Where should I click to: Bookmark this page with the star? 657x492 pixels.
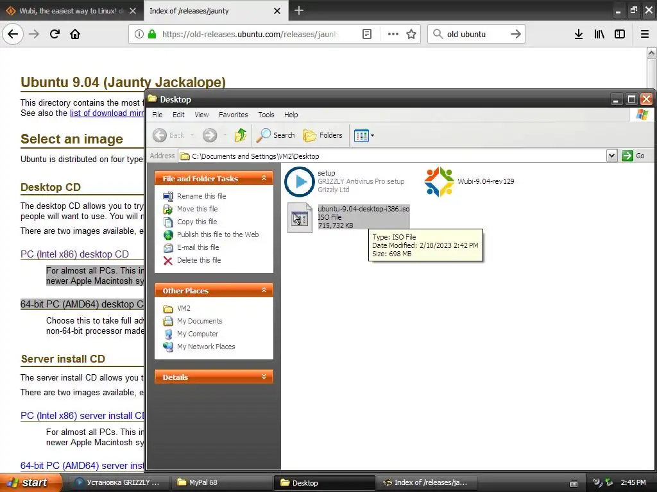click(411, 34)
